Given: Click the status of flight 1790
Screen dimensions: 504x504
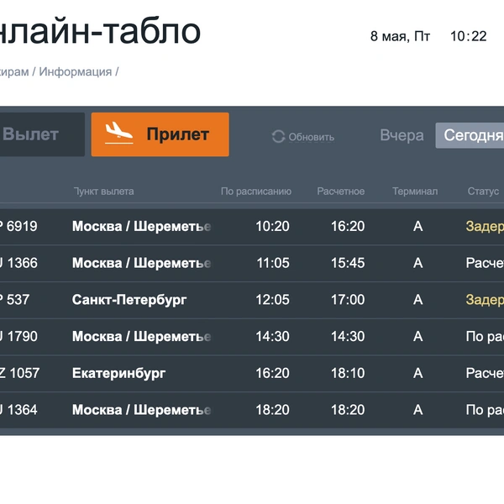Looking at the screenshot, I should [485, 337].
